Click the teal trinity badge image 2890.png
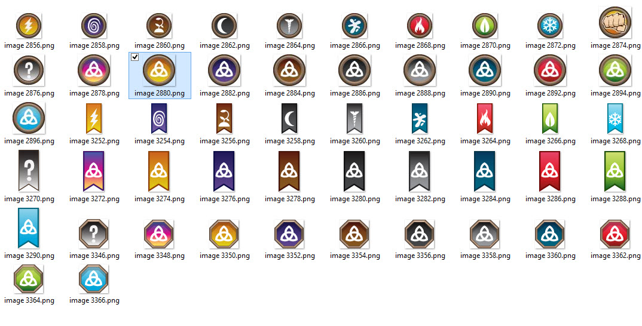The width and height of the screenshot is (642, 326). 484,70
